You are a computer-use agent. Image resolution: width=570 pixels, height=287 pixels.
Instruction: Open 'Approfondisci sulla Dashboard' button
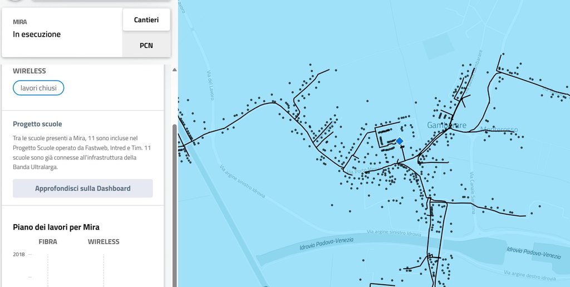coord(83,189)
